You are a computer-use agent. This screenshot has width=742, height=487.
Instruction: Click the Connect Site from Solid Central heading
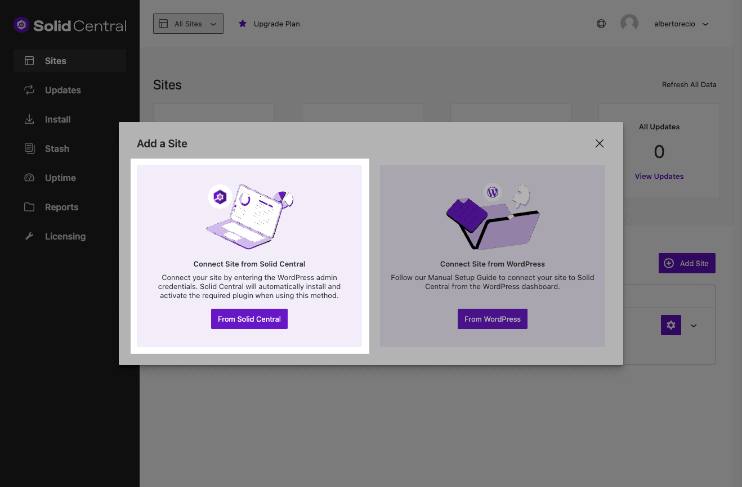point(249,264)
